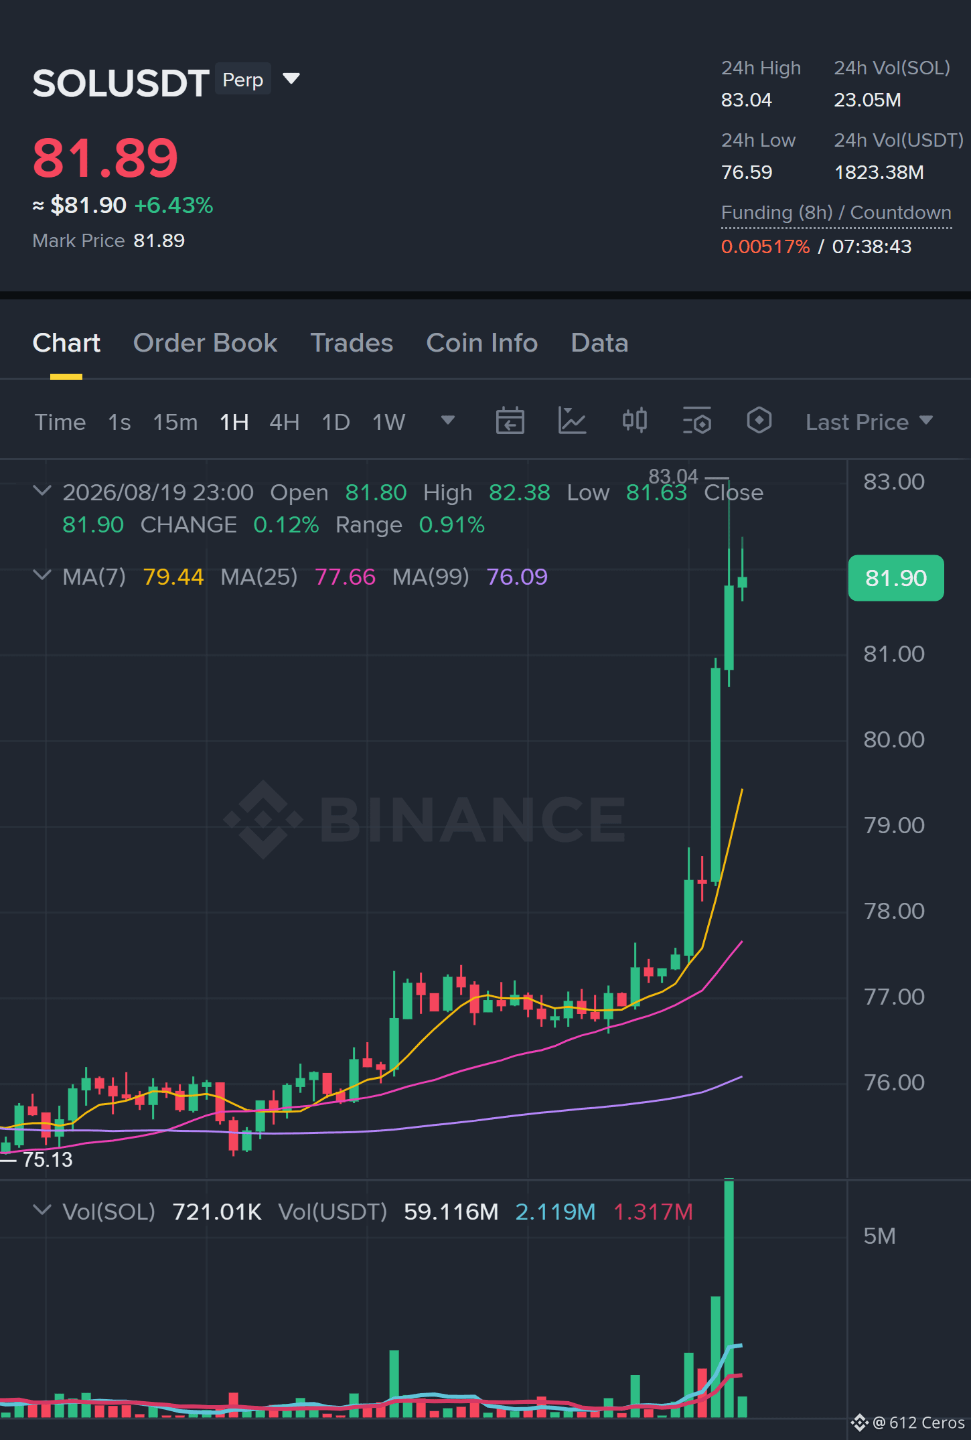The width and height of the screenshot is (971, 1440).
Task: Click the CHANGE 0.12% value
Action: [x=286, y=524]
